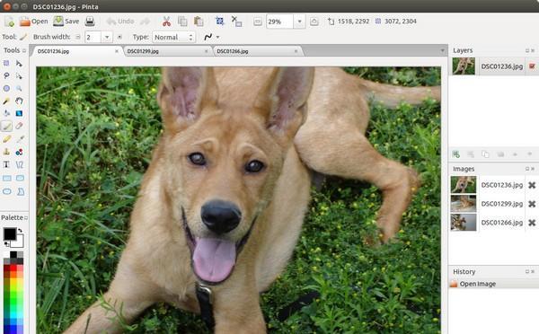Screen dimensions: 539x334
Task: Select DSC01299.jpg thumbnail in Images panel
Action: coord(464,204)
